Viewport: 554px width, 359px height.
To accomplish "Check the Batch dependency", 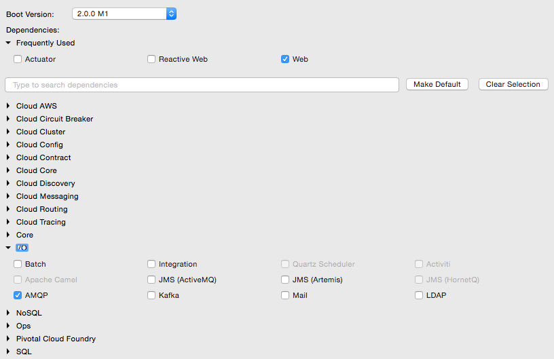I will pyautogui.click(x=18, y=264).
